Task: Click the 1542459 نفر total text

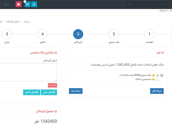Action: pyautogui.click(x=46, y=121)
